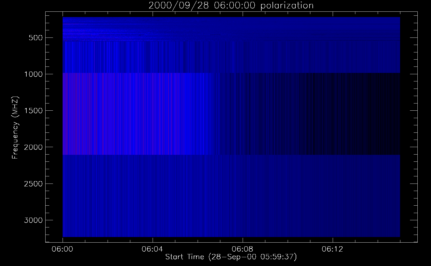Click the 1500 frequency tick label
The height and width of the screenshot is (266, 431).
33,111
